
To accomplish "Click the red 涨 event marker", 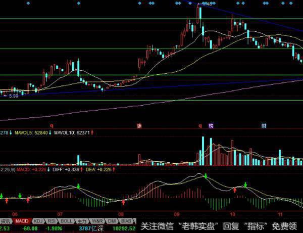I will point(139,125).
